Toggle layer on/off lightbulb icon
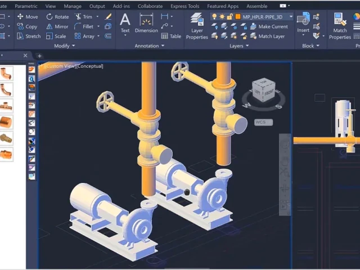The image size is (360, 270). (214, 17)
